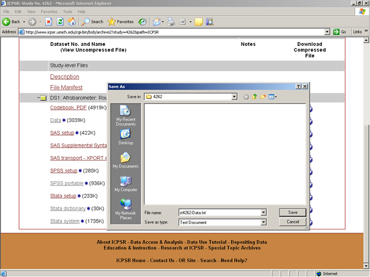Open the Contact Us footer link

coord(162,261)
